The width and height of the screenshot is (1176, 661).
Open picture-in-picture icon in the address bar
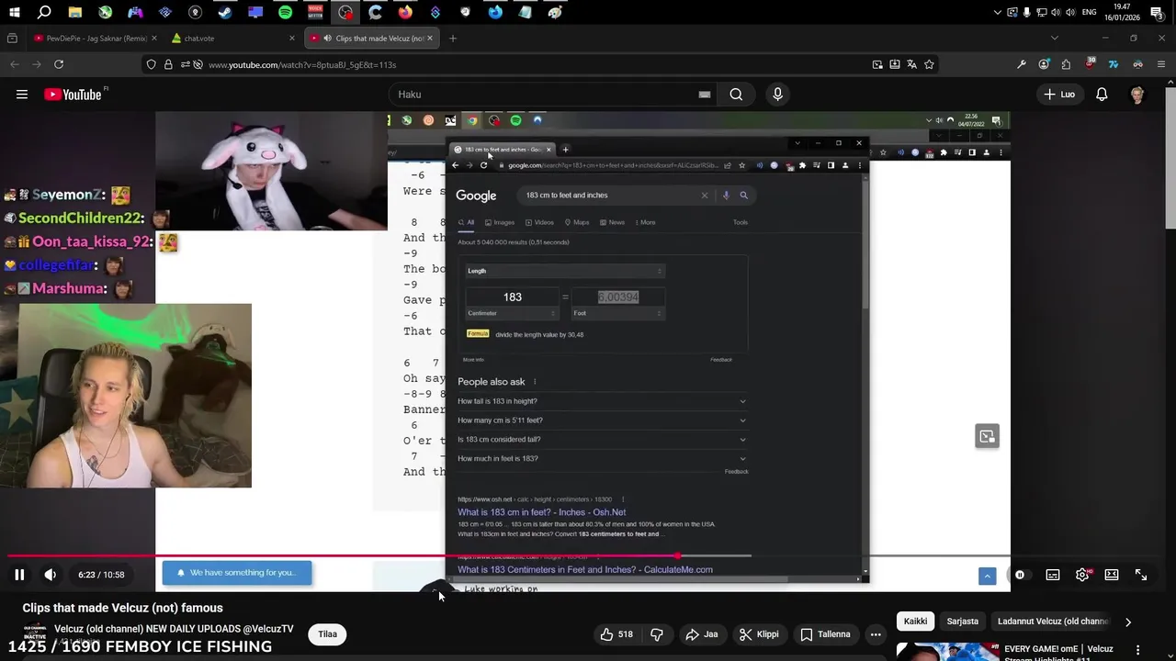point(877,64)
